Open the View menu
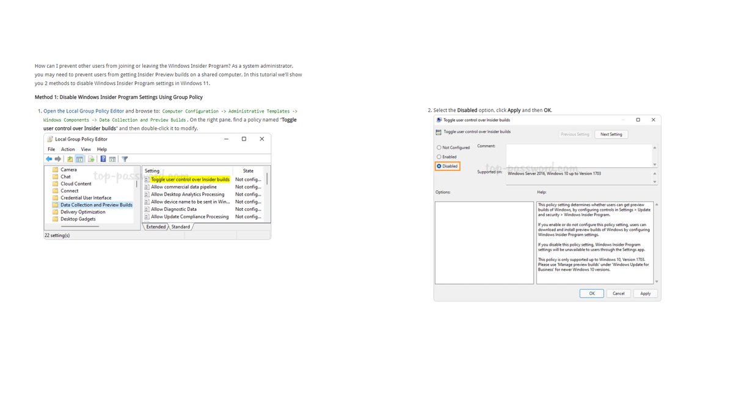Image resolution: width=733 pixels, height=415 pixels. [86, 149]
